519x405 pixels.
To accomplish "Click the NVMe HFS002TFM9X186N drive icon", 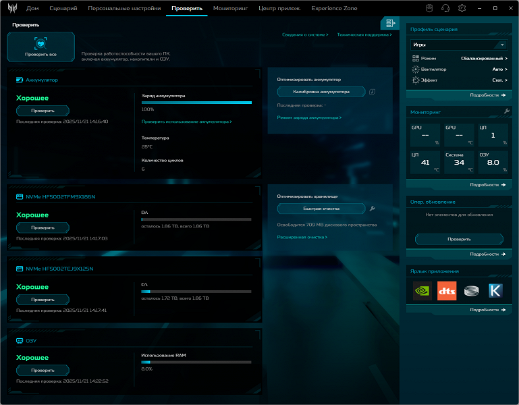I will (20, 196).
